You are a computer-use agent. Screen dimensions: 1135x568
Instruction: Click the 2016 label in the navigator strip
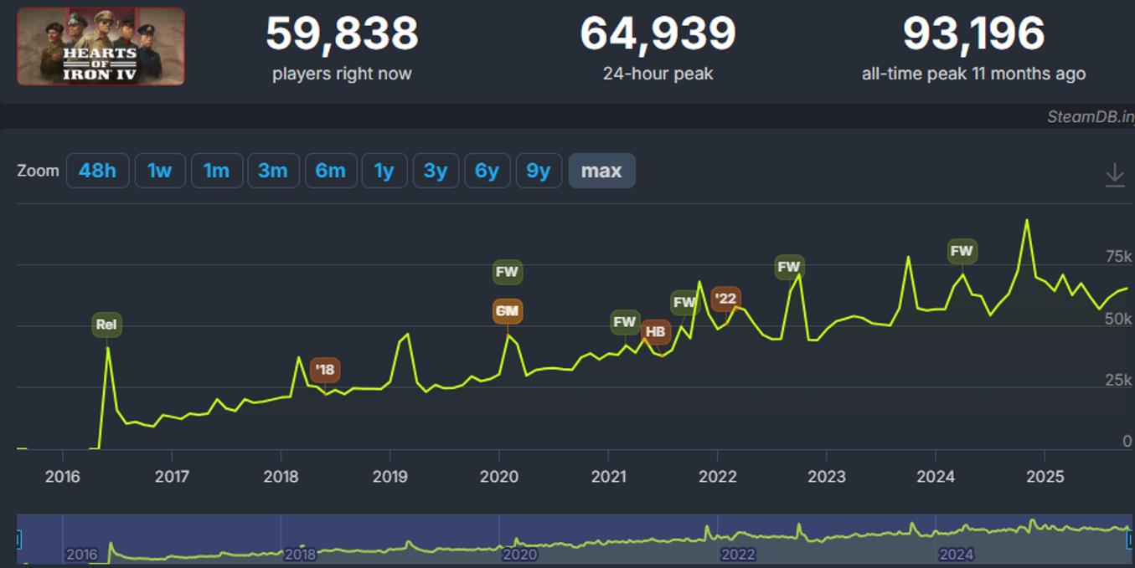(x=82, y=555)
